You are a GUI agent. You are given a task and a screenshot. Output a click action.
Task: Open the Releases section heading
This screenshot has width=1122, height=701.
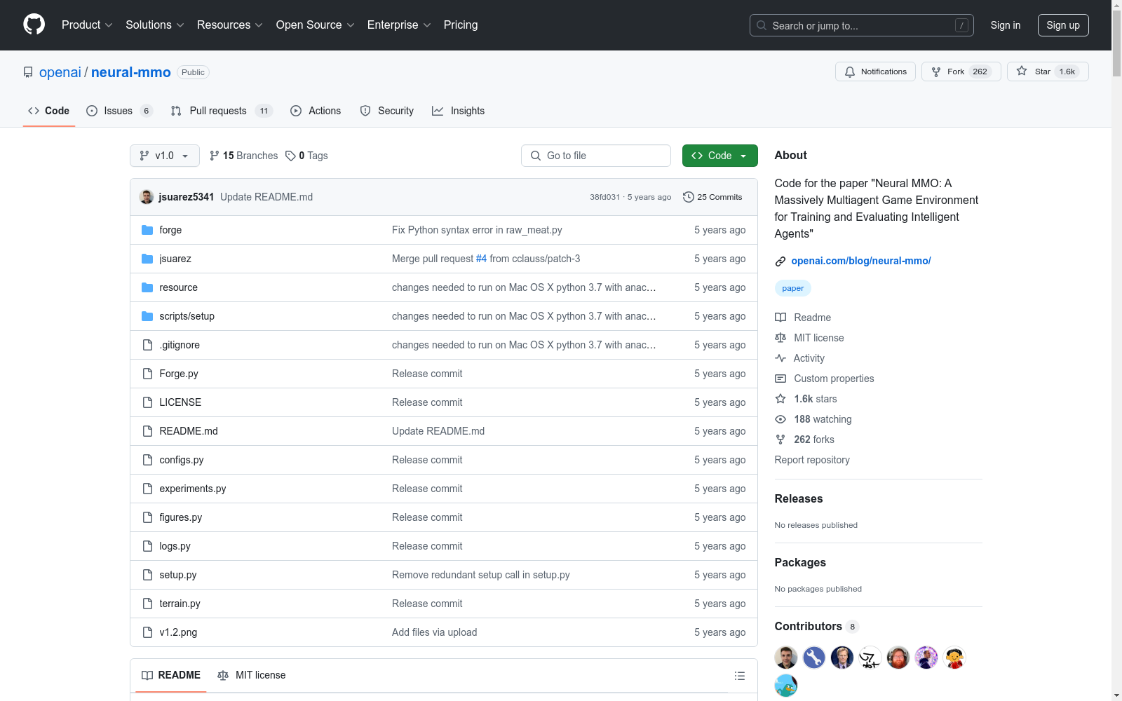799,498
